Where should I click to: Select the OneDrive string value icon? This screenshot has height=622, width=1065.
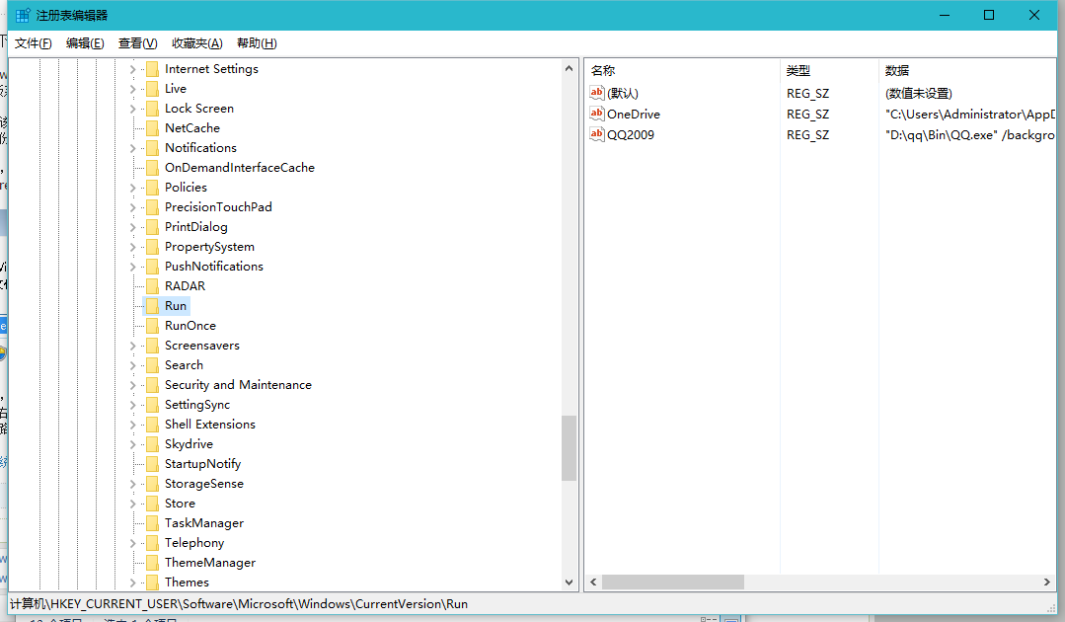pos(597,114)
